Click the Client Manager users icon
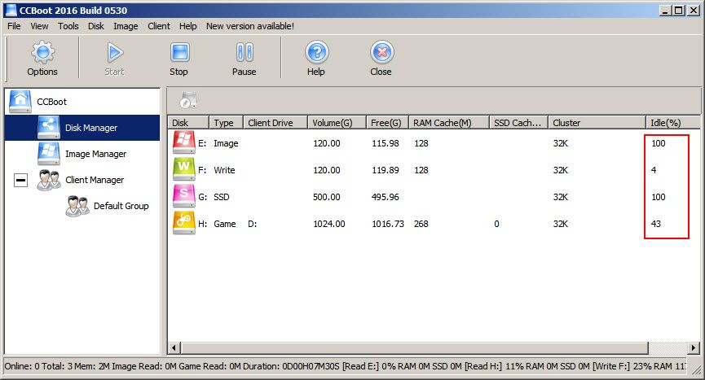 click(49, 180)
